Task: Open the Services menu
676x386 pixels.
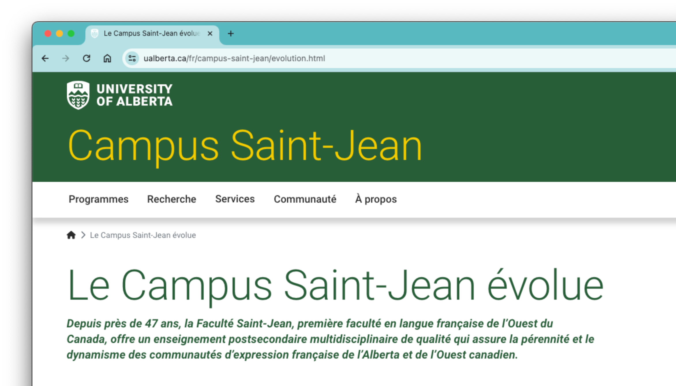Action: pos(235,199)
